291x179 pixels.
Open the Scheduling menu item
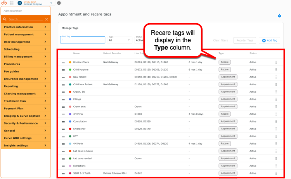(26, 49)
